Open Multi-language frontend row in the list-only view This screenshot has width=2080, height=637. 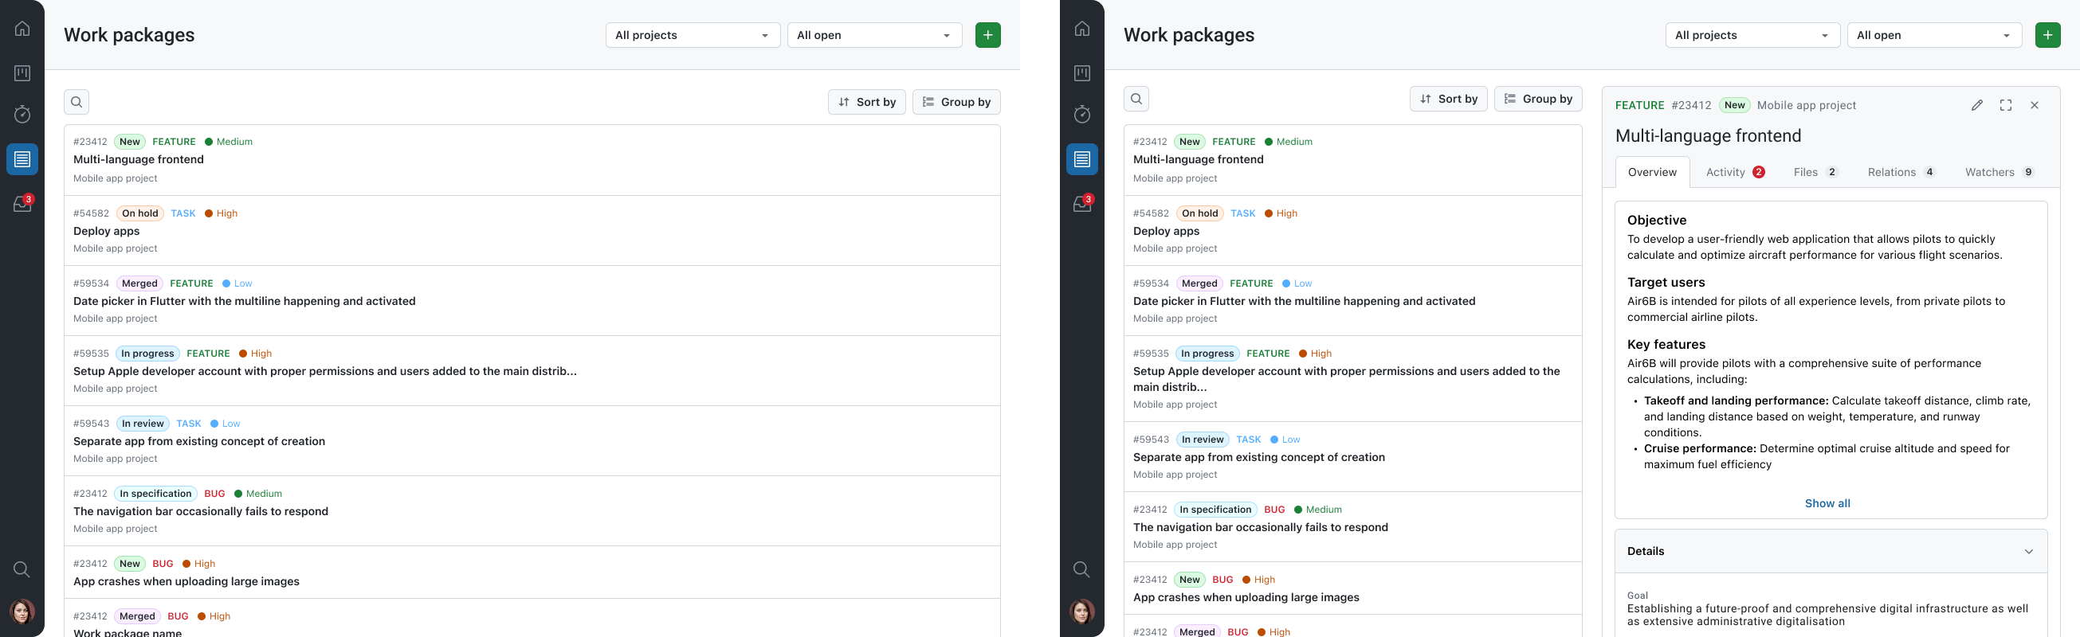532,160
